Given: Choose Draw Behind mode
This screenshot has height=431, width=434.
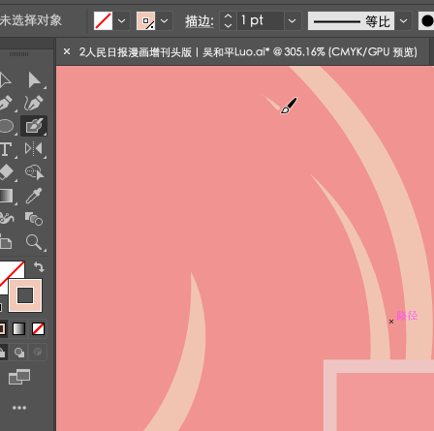Looking at the screenshot, I should click(19, 353).
